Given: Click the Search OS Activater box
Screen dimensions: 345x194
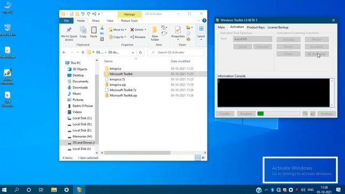Looking at the screenshot, I should (176, 52).
